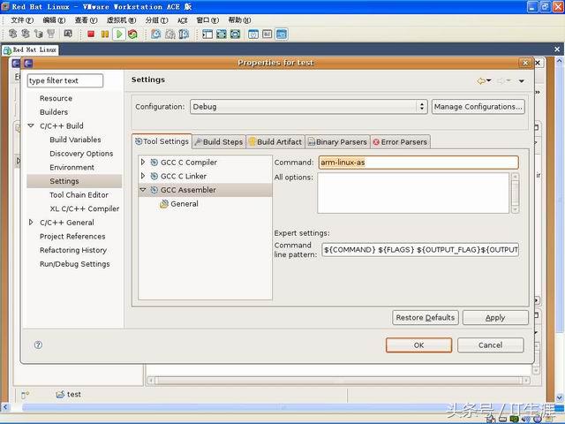Screen dimensions: 565x424
Task: Expand the GCC C Linker node
Action: (x=143, y=176)
